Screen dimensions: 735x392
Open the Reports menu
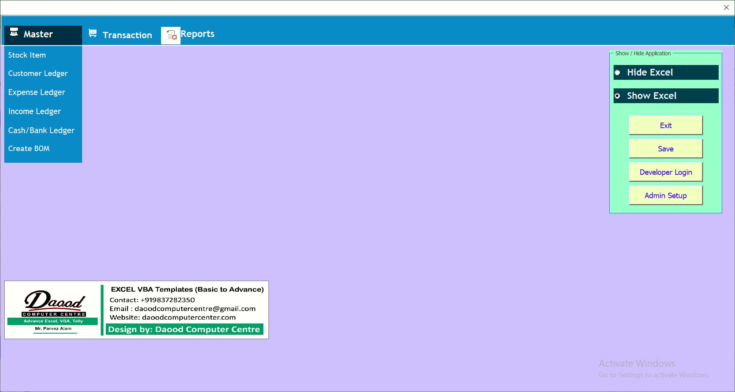[197, 34]
